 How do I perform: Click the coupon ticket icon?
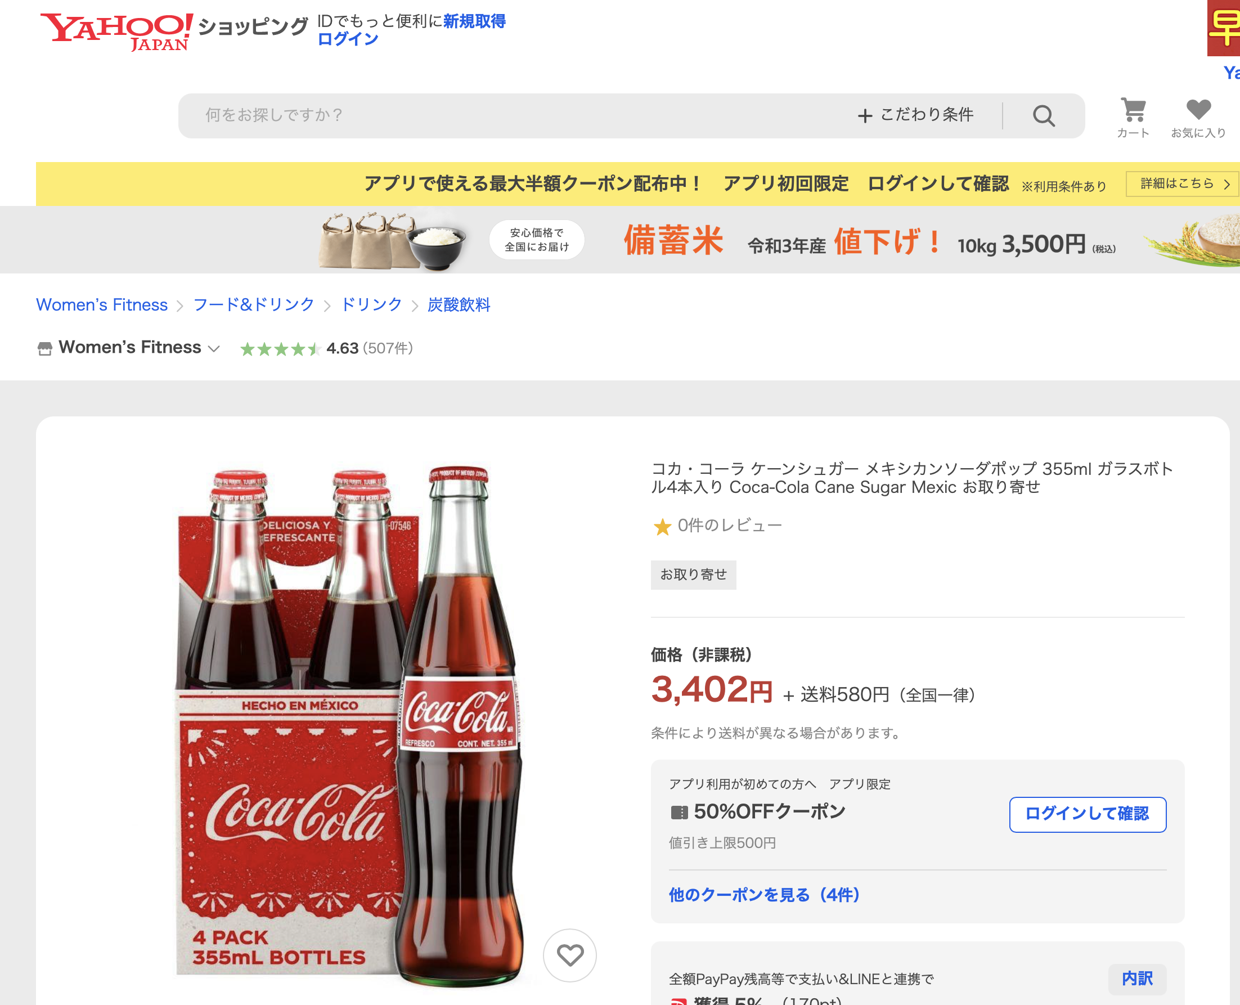[x=679, y=812]
